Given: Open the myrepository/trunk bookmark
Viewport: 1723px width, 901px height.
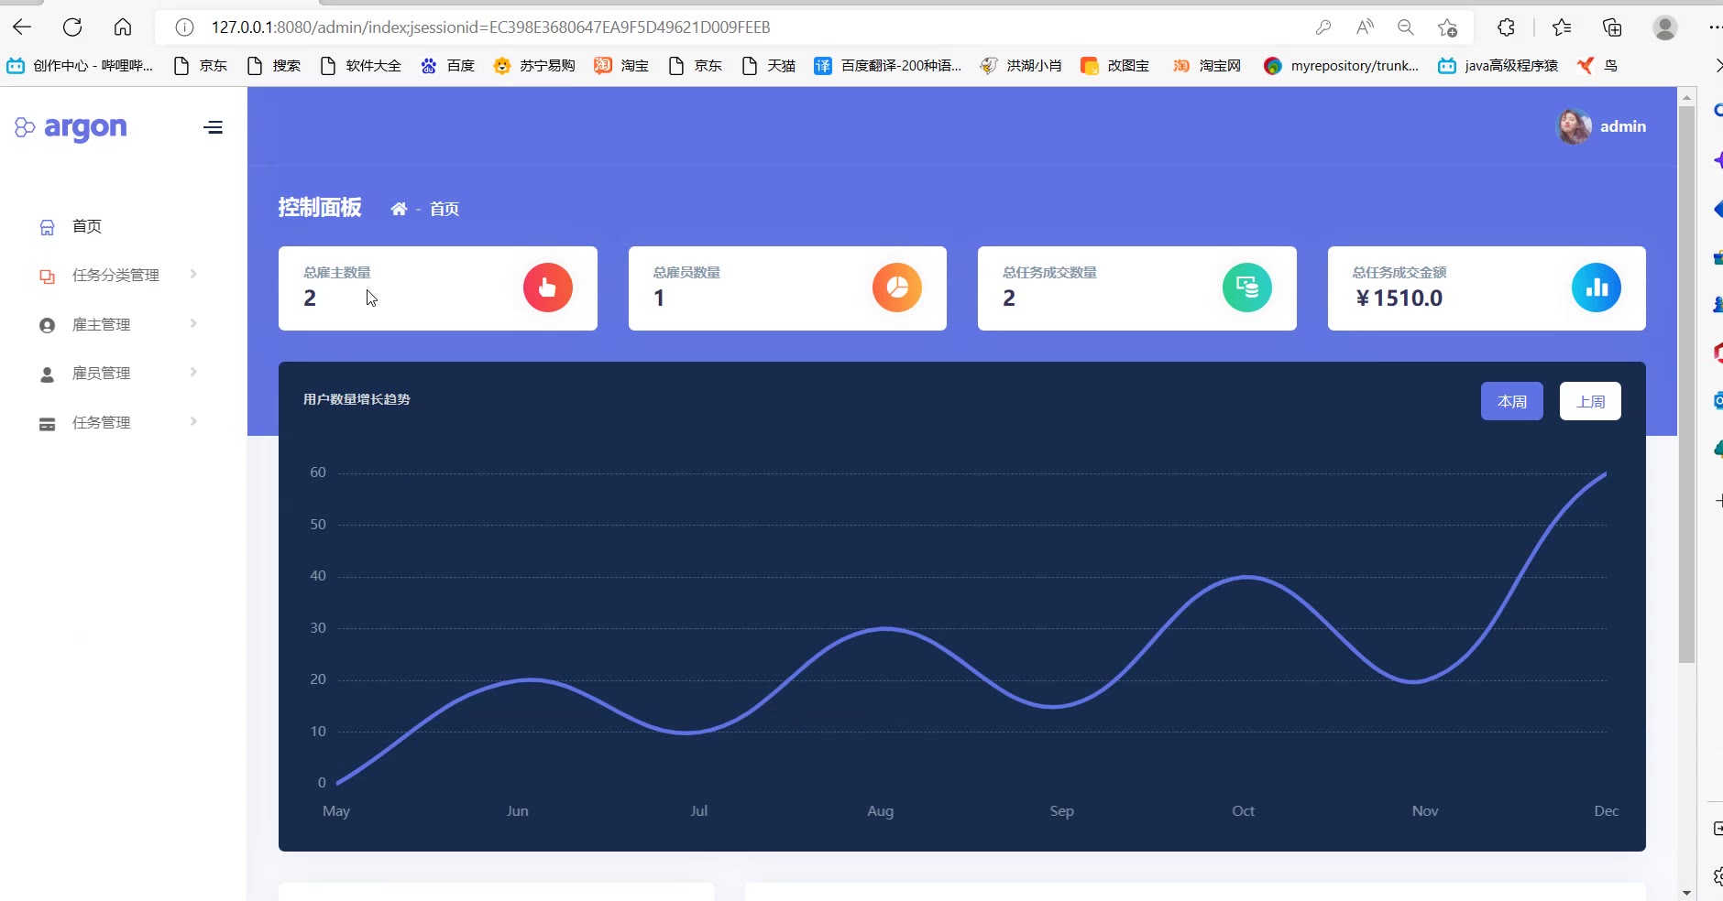Looking at the screenshot, I should tap(1342, 65).
